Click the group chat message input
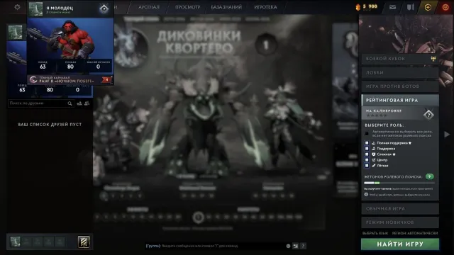This screenshot has height=255, width=454. point(215,246)
